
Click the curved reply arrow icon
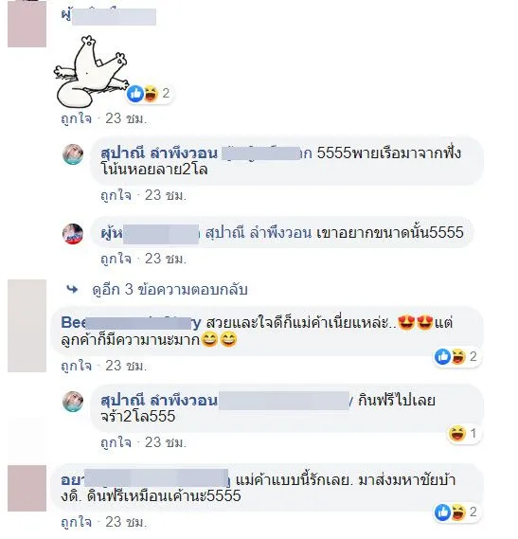click(x=72, y=290)
